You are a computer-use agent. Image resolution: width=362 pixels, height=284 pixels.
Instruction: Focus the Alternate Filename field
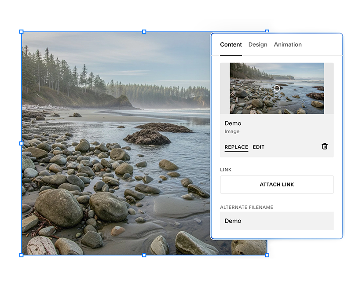click(x=277, y=221)
